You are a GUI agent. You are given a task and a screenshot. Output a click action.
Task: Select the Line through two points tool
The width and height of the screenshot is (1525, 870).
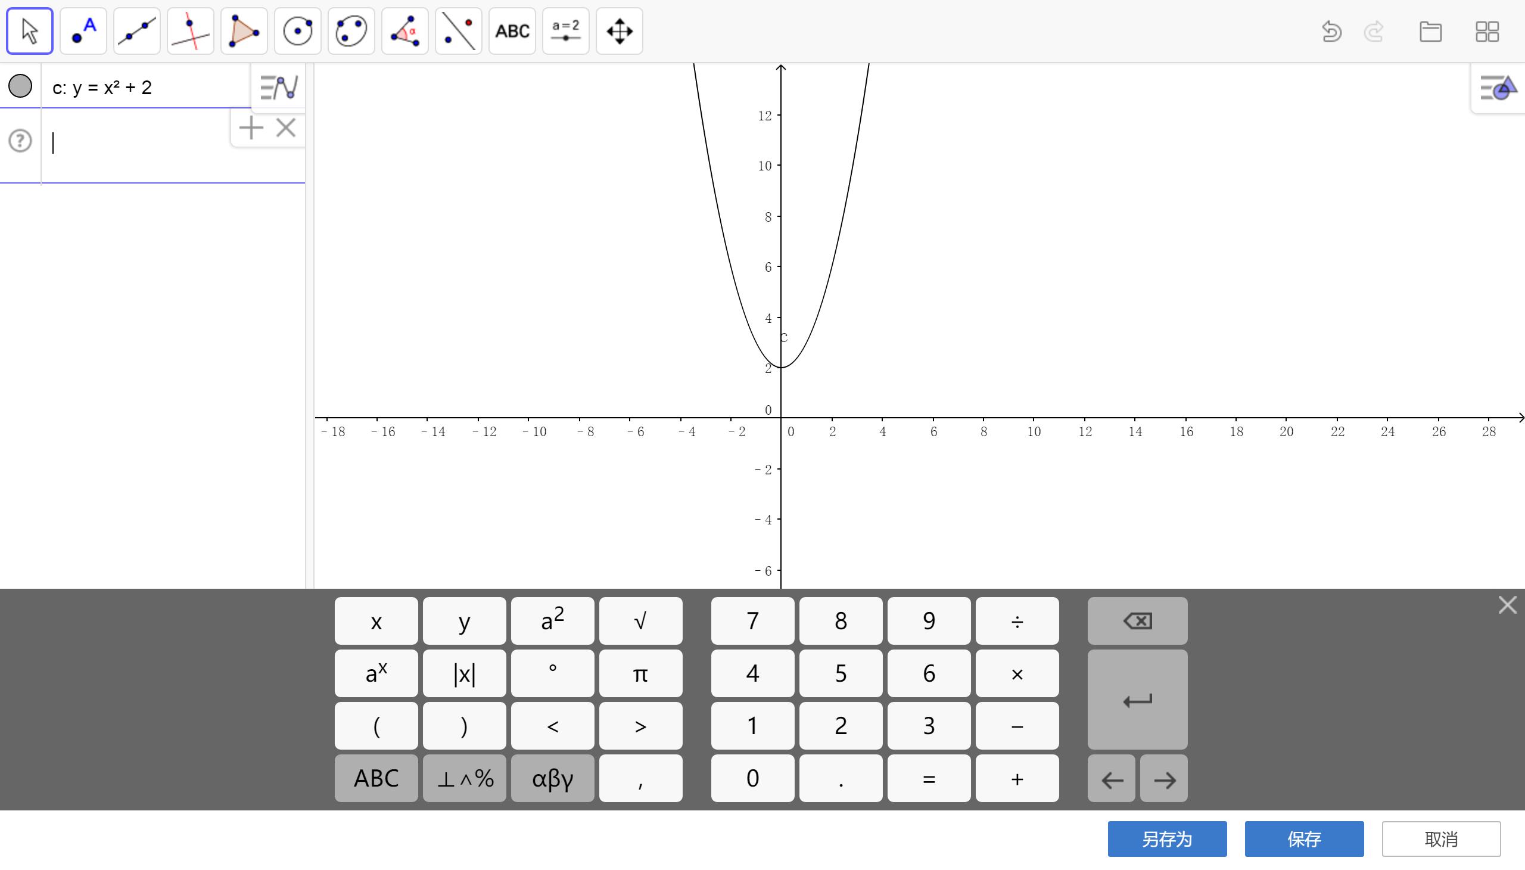137,31
